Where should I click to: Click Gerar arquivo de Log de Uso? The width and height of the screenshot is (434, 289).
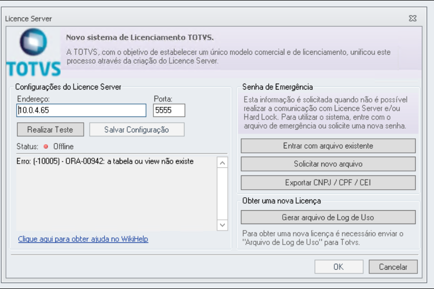click(x=328, y=217)
